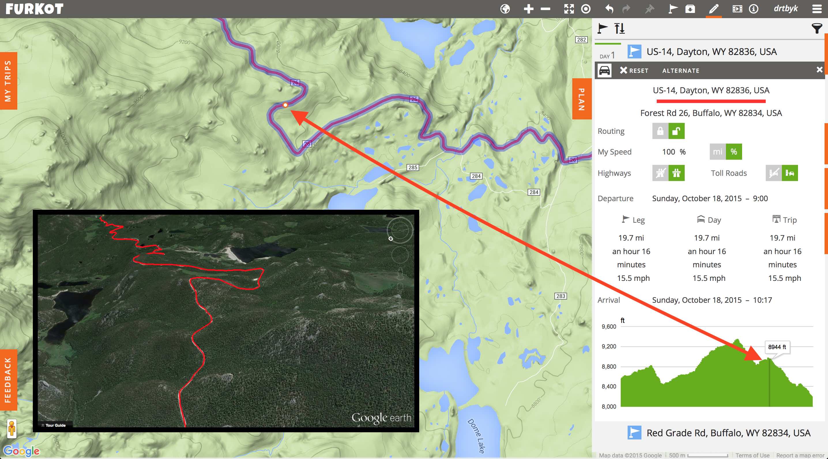
Task: Click the ALTERNATE route button
Action: [x=680, y=71]
